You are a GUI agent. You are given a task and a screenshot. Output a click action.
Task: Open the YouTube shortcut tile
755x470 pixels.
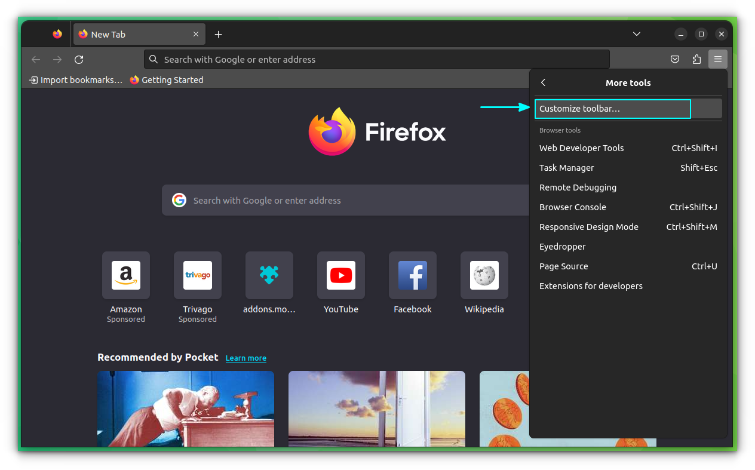click(x=341, y=275)
